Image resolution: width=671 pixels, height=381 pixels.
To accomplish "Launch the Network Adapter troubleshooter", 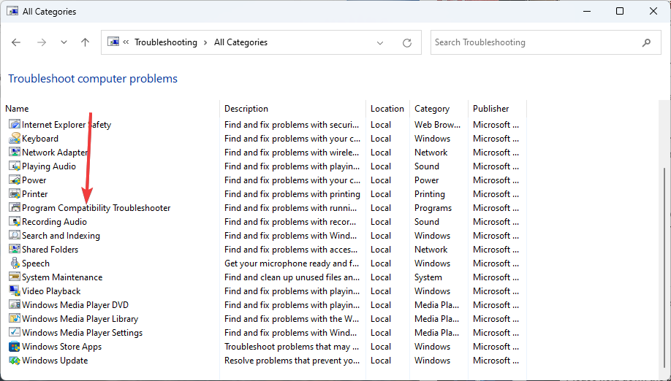I will point(55,153).
